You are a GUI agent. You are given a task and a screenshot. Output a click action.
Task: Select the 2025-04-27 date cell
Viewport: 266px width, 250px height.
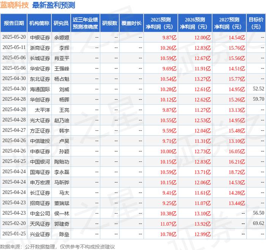click(x=14, y=130)
